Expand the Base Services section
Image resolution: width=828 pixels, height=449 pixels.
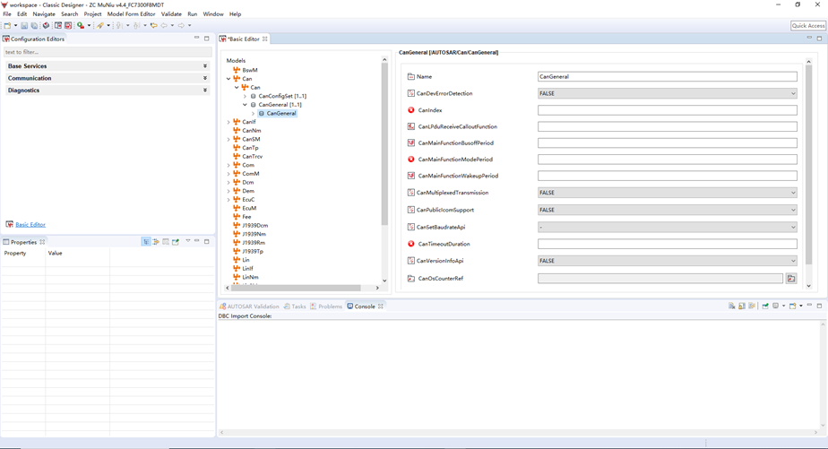tap(205, 66)
